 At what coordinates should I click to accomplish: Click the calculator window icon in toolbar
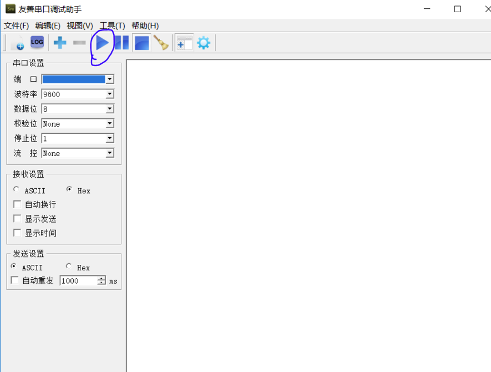[184, 43]
